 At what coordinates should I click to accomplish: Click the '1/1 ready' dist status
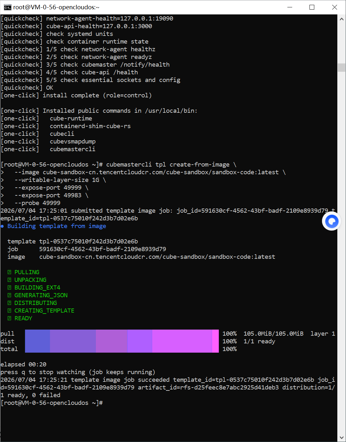click(x=259, y=341)
